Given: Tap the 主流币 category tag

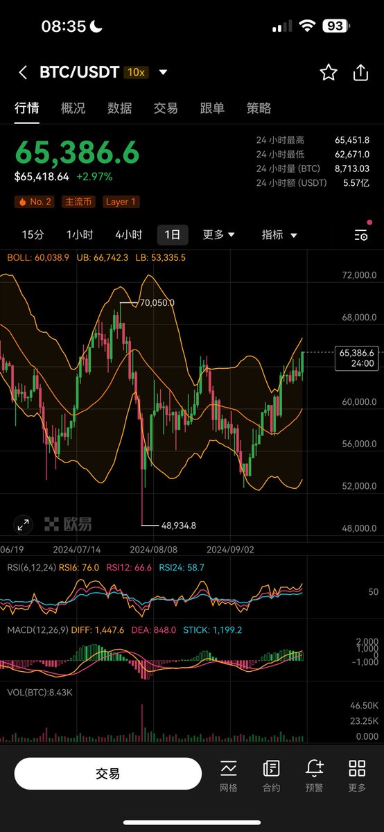Looking at the screenshot, I should pos(80,202).
